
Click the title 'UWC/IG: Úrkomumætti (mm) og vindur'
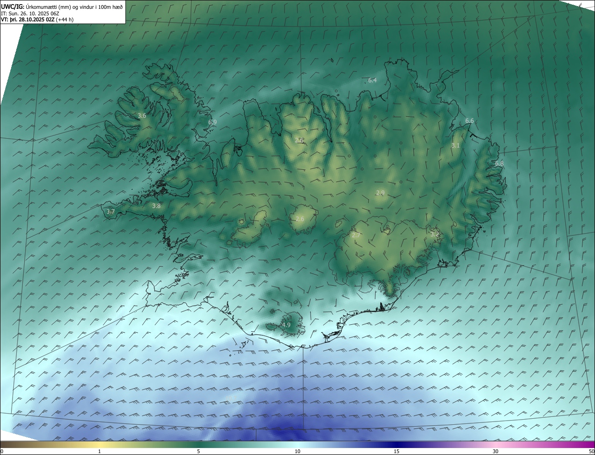tap(62, 7)
